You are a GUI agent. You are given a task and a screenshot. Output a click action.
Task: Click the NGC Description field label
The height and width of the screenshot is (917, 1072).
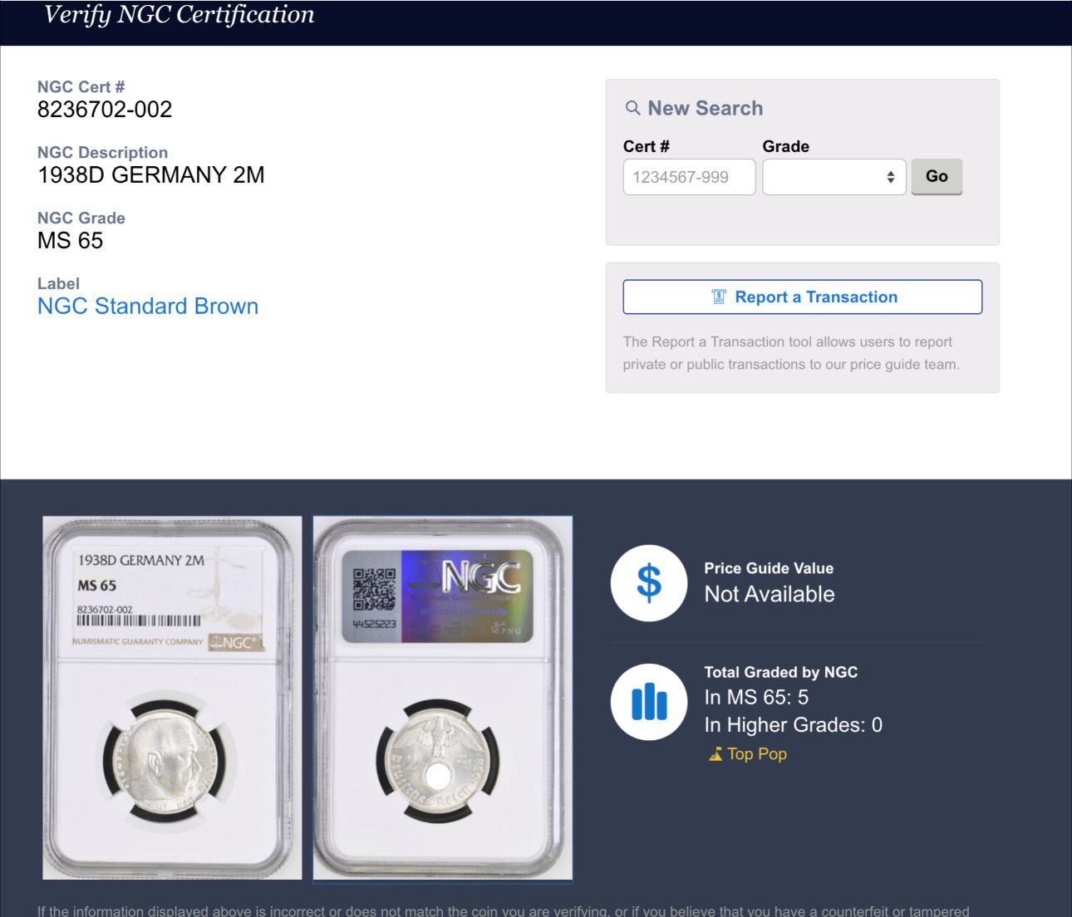103,153
